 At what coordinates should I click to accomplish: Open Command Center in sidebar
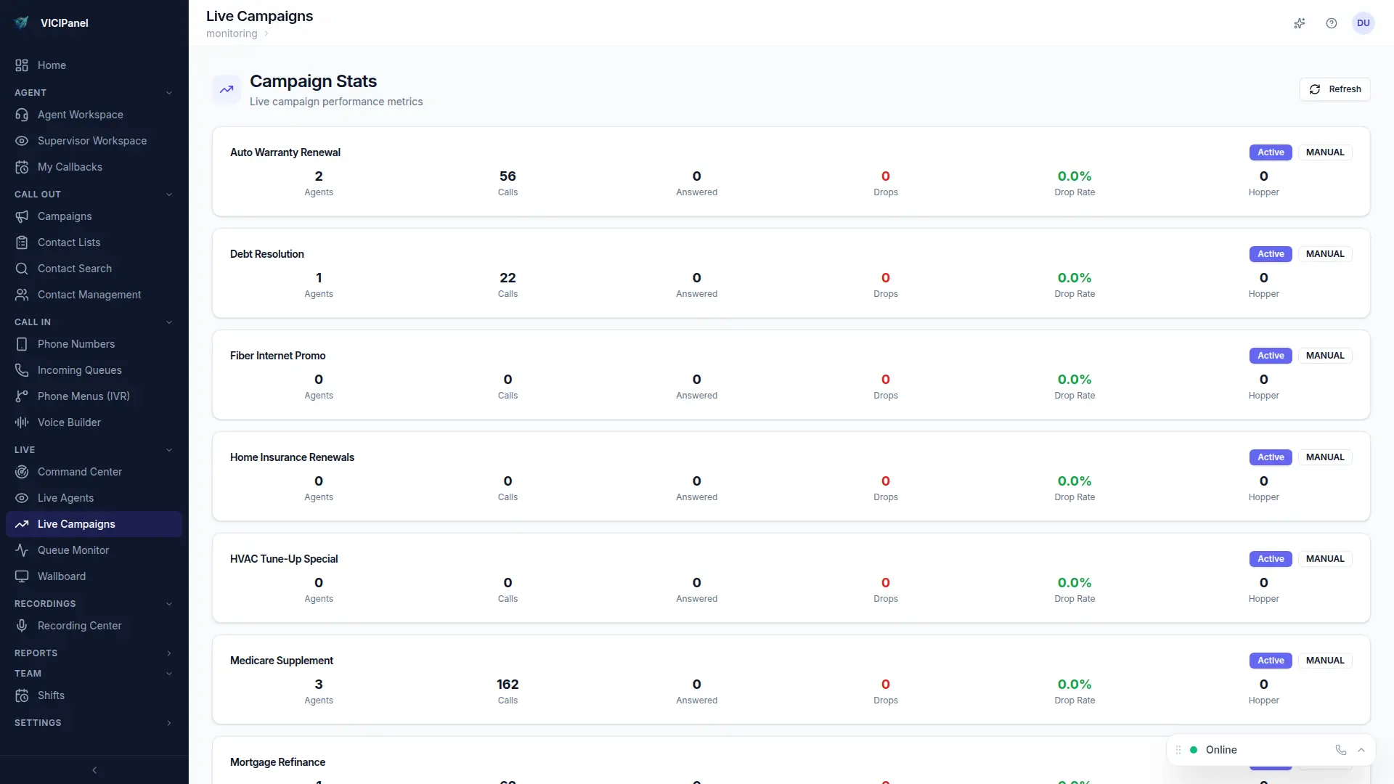pos(79,472)
